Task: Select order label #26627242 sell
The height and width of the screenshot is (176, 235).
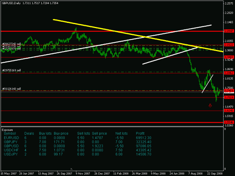Action: 12,44
